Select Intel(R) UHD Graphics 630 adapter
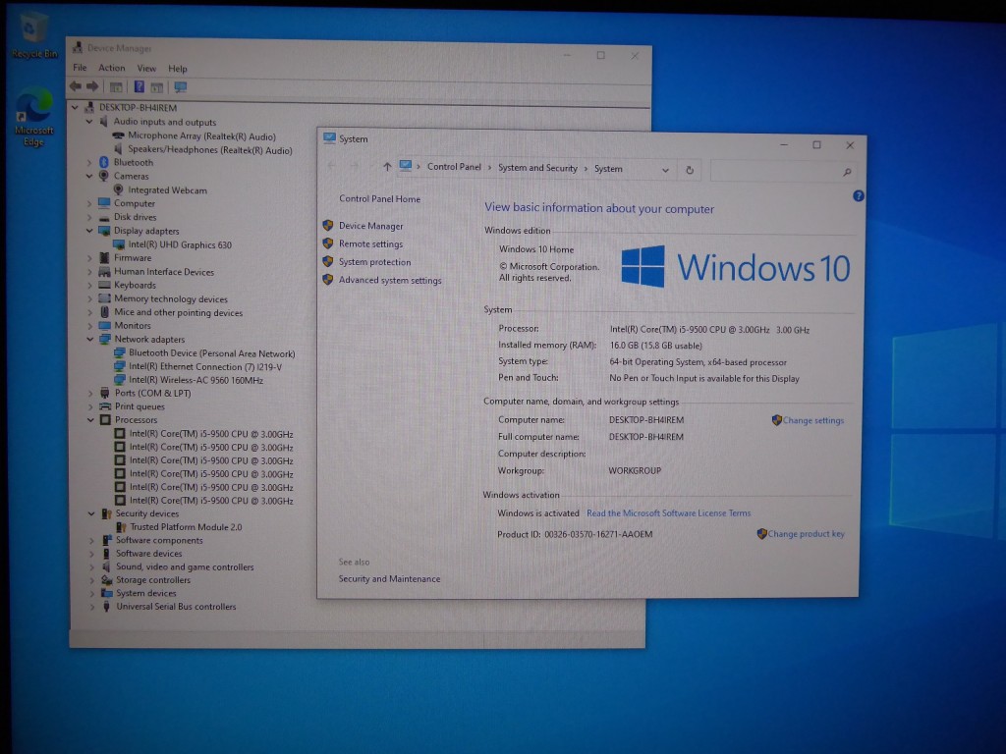 [x=180, y=244]
